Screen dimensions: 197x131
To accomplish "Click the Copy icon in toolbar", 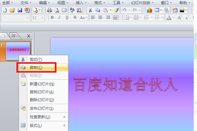I will [x=98, y=10].
